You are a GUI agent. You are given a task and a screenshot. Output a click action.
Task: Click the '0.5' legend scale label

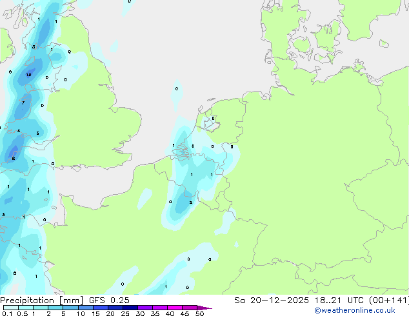coord(23,313)
